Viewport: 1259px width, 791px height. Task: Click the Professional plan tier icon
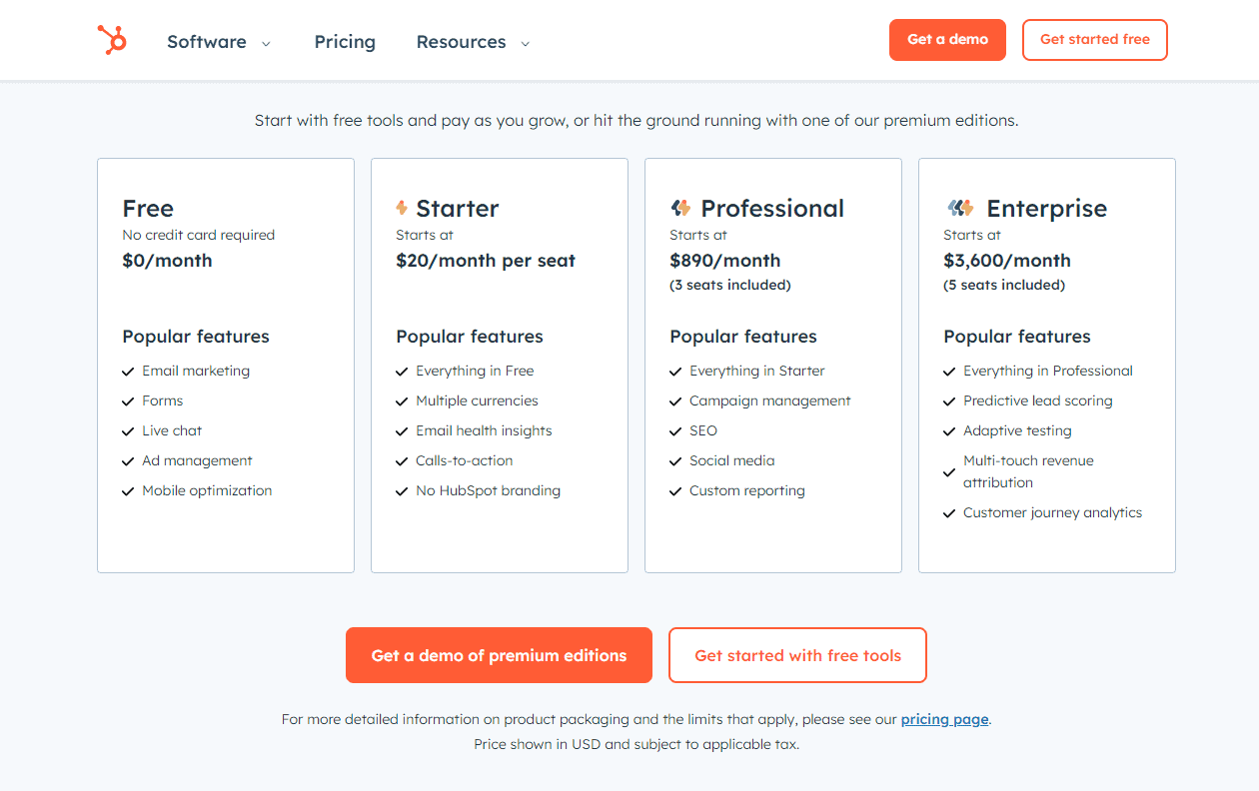coord(680,208)
